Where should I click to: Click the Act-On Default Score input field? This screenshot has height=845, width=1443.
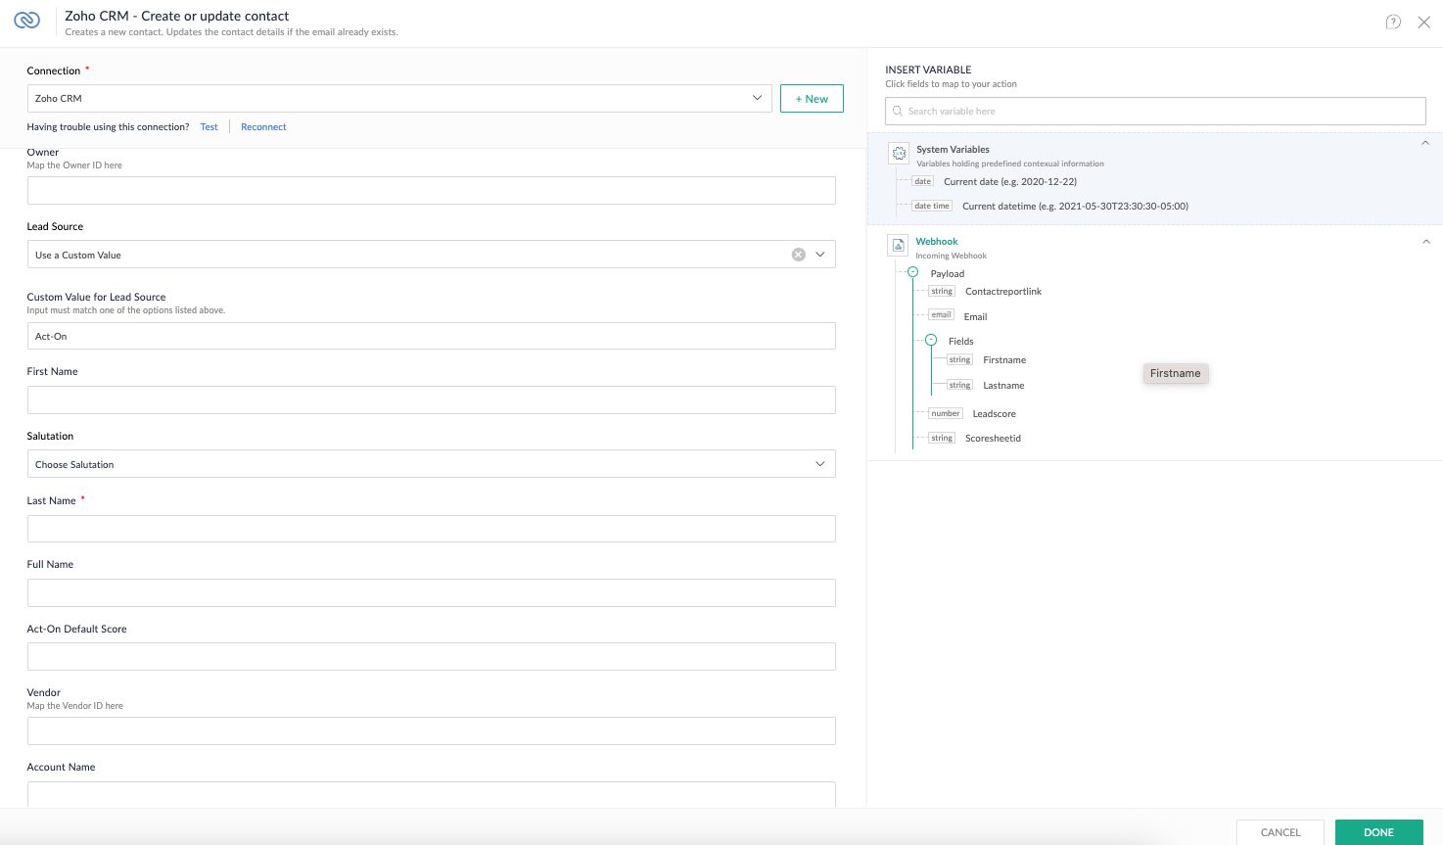[431, 656]
